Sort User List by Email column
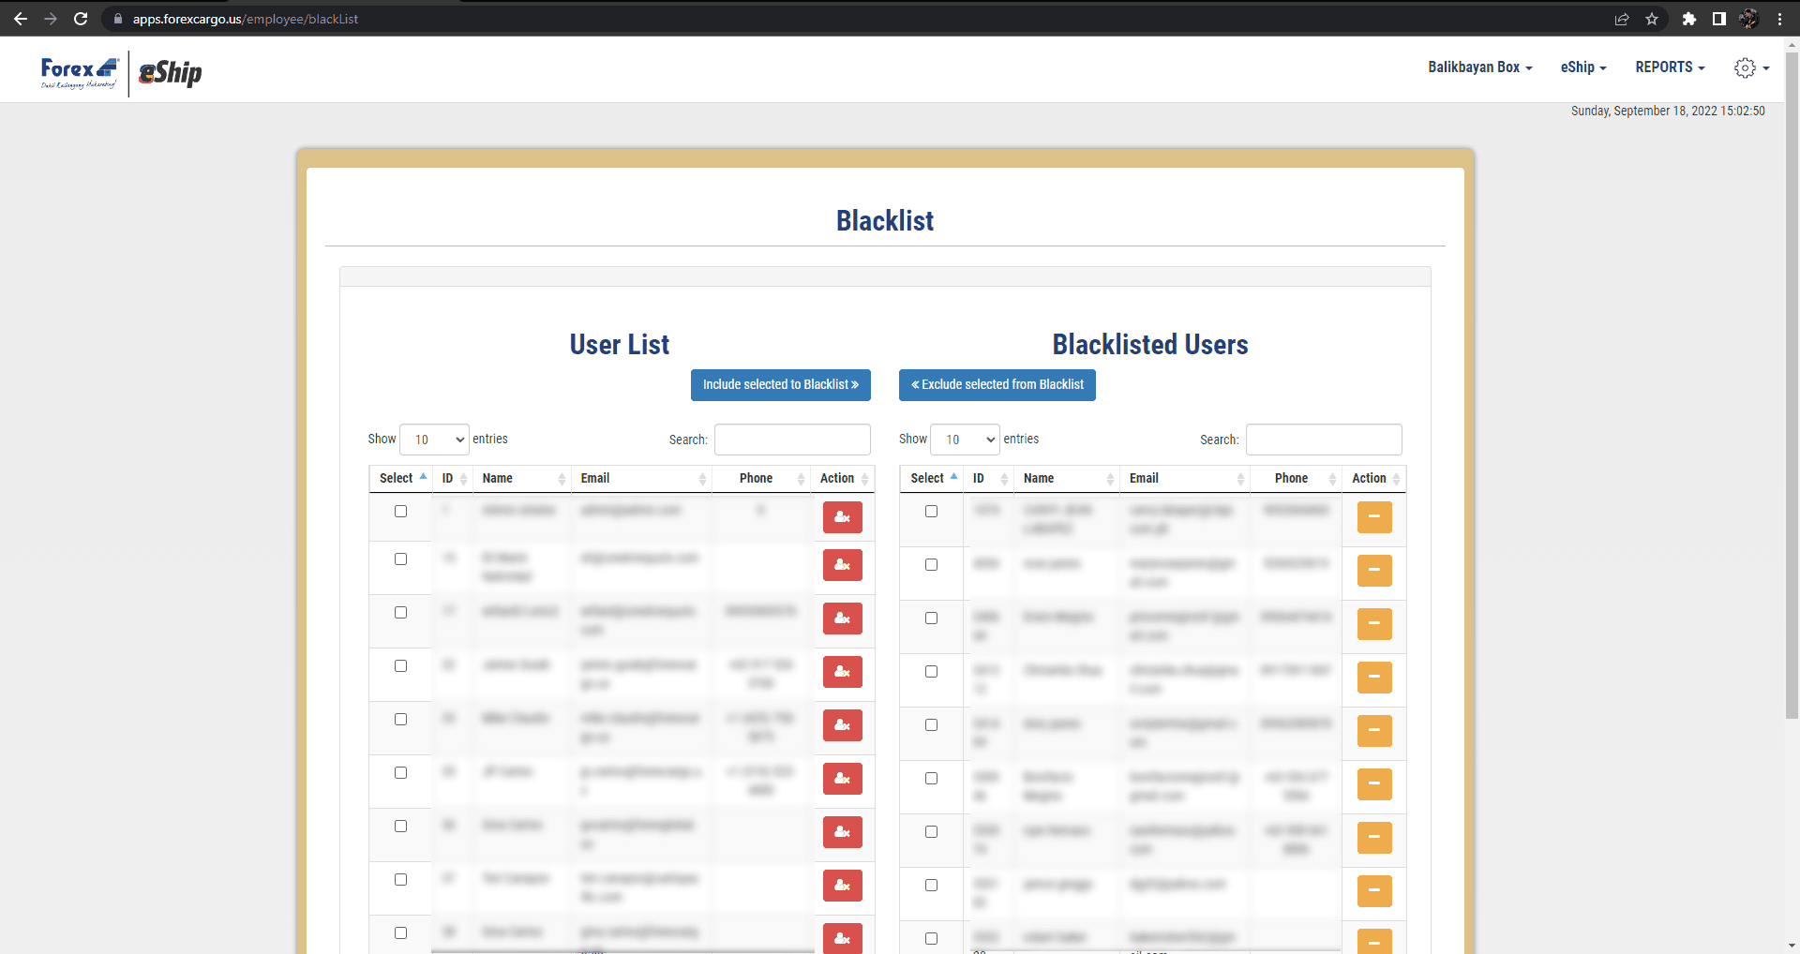The image size is (1800, 954). point(642,479)
